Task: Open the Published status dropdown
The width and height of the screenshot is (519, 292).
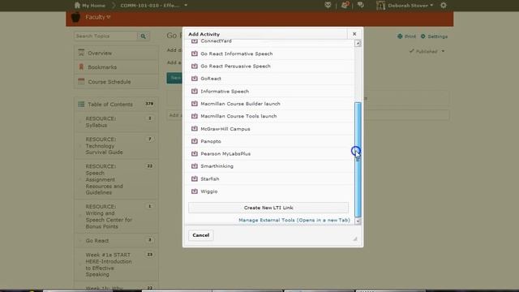Action: (x=443, y=51)
